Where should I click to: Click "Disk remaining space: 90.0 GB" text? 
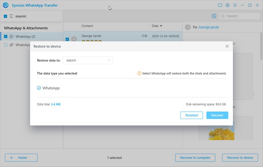(x=206, y=104)
